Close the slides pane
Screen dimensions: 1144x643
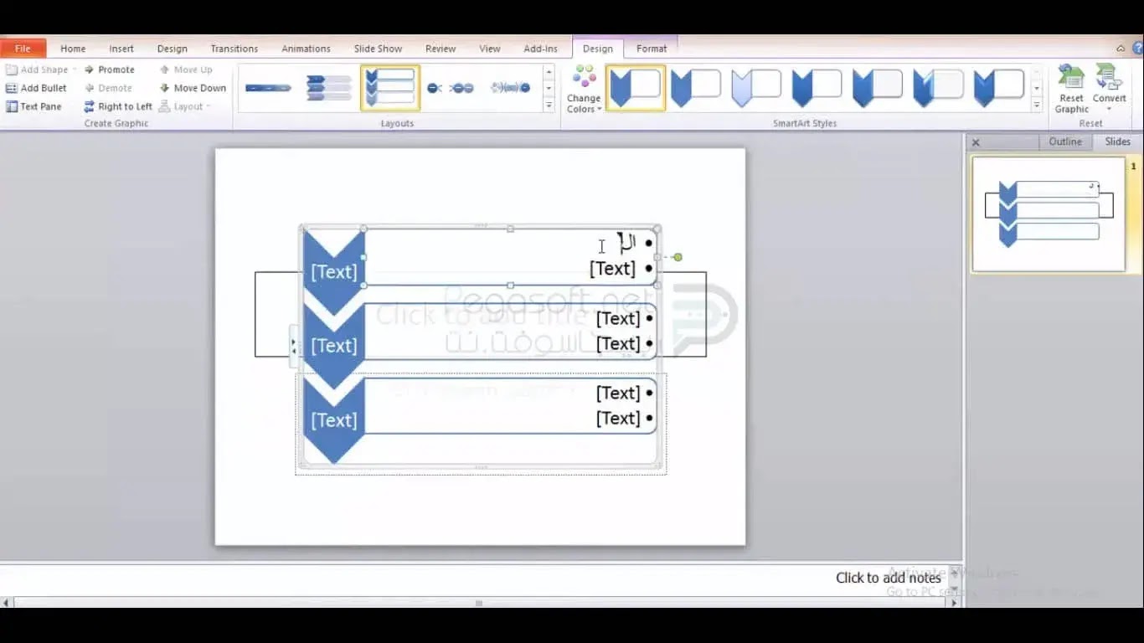pos(976,142)
